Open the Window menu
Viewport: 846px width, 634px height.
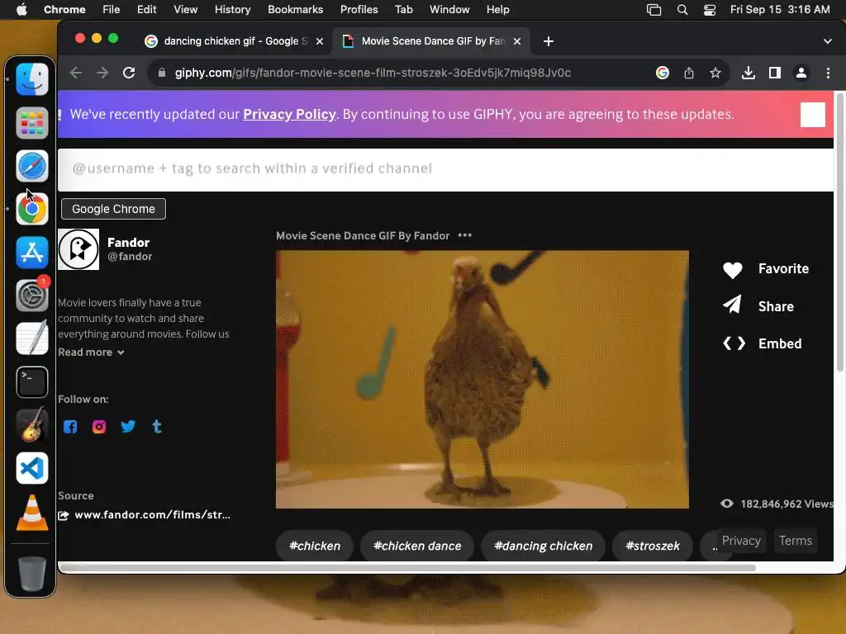coord(449,10)
